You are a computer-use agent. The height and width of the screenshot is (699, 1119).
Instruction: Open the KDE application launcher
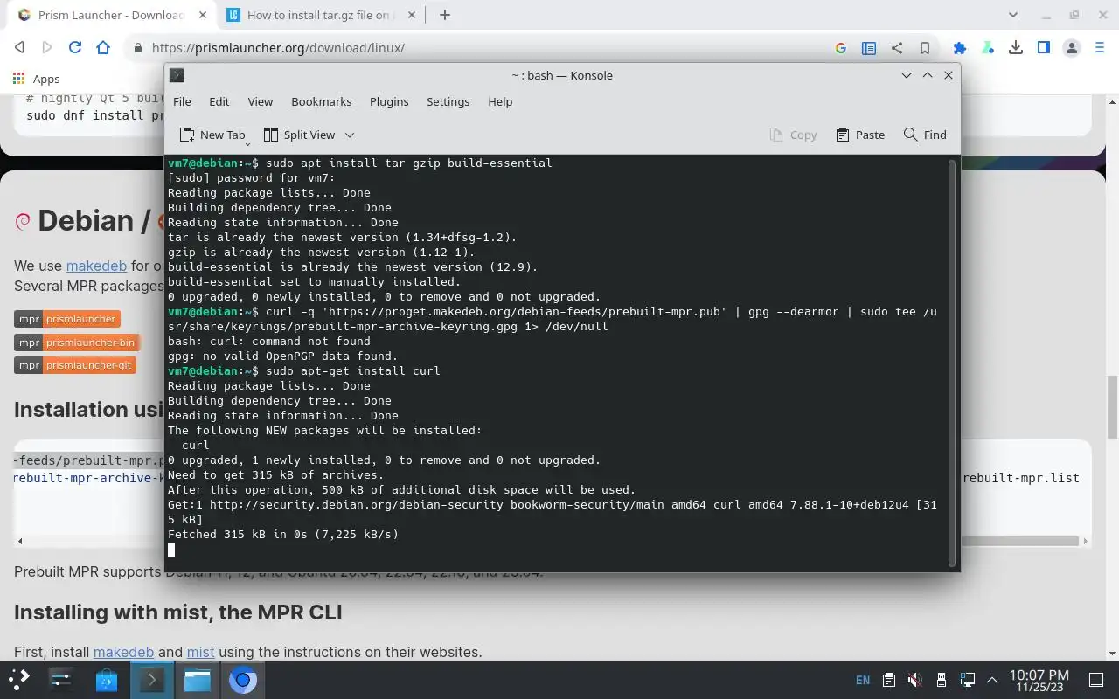(19, 680)
